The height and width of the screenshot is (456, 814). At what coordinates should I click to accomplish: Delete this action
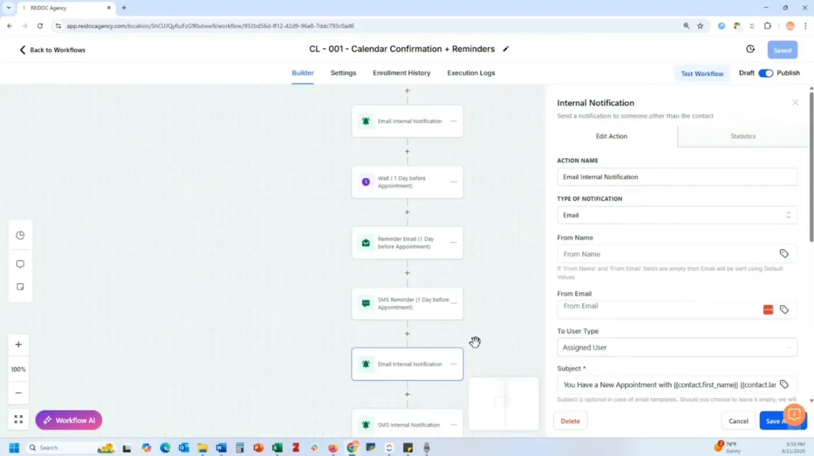coord(570,421)
